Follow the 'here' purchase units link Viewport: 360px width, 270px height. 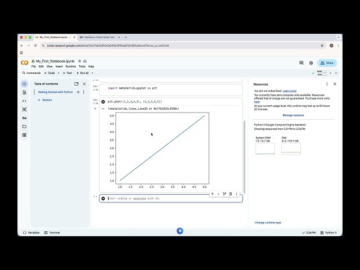coord(256,102)
